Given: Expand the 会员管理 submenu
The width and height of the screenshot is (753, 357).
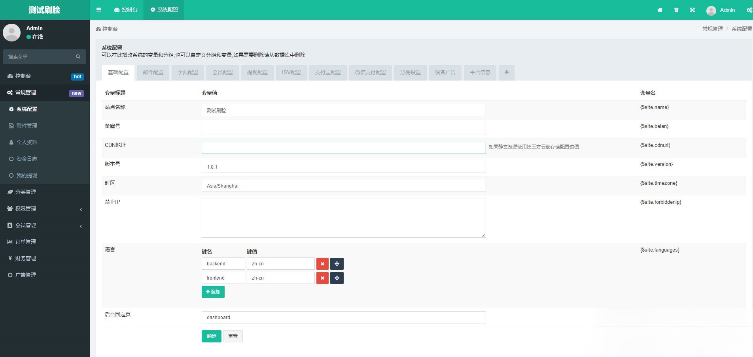Looking at the screenshot, I should [25, 225].
